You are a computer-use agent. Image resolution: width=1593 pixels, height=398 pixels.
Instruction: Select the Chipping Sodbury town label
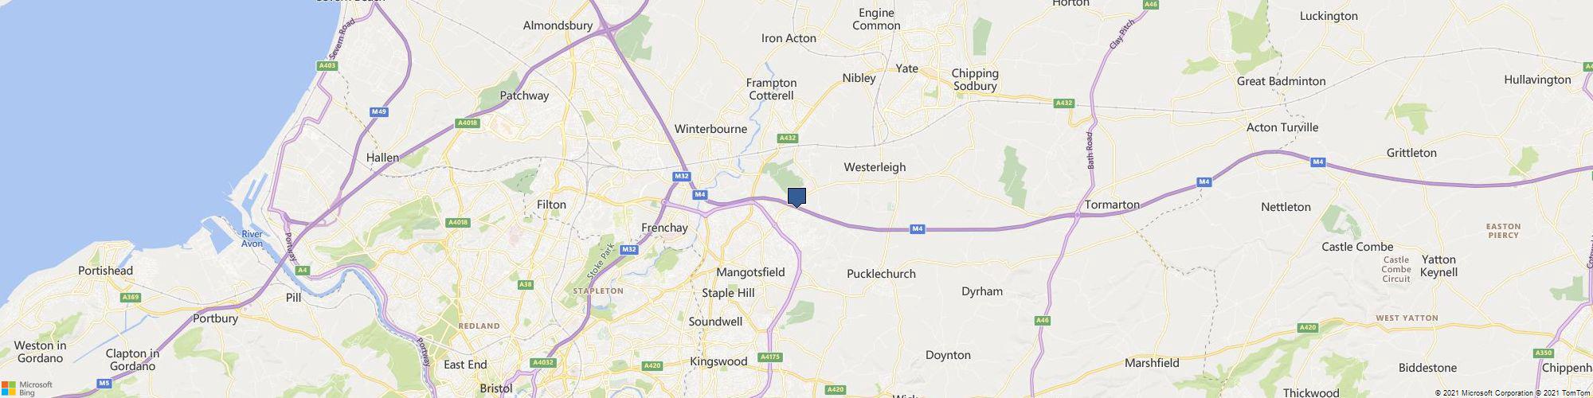point(976,80)
